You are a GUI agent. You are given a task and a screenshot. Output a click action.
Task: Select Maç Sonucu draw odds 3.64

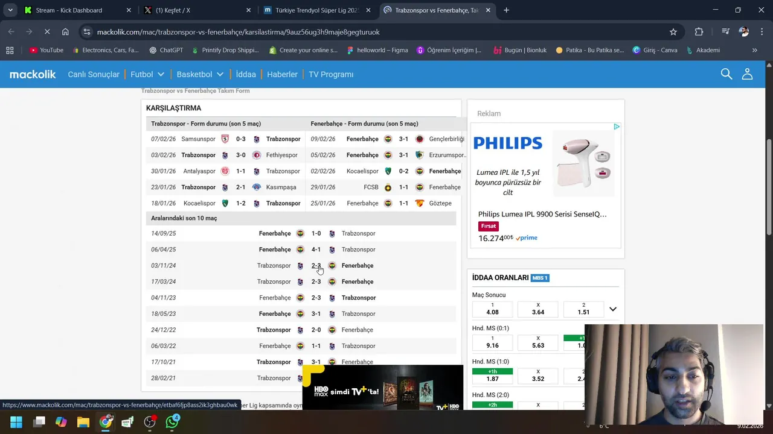click(x=538, y=309)
